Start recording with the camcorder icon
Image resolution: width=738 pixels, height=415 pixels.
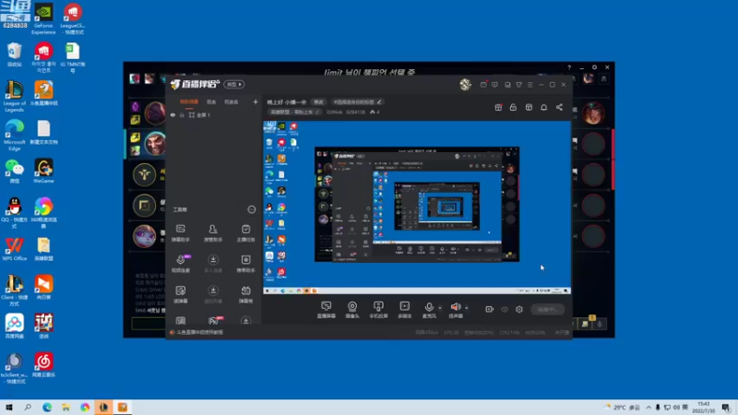tap(490, 309)
